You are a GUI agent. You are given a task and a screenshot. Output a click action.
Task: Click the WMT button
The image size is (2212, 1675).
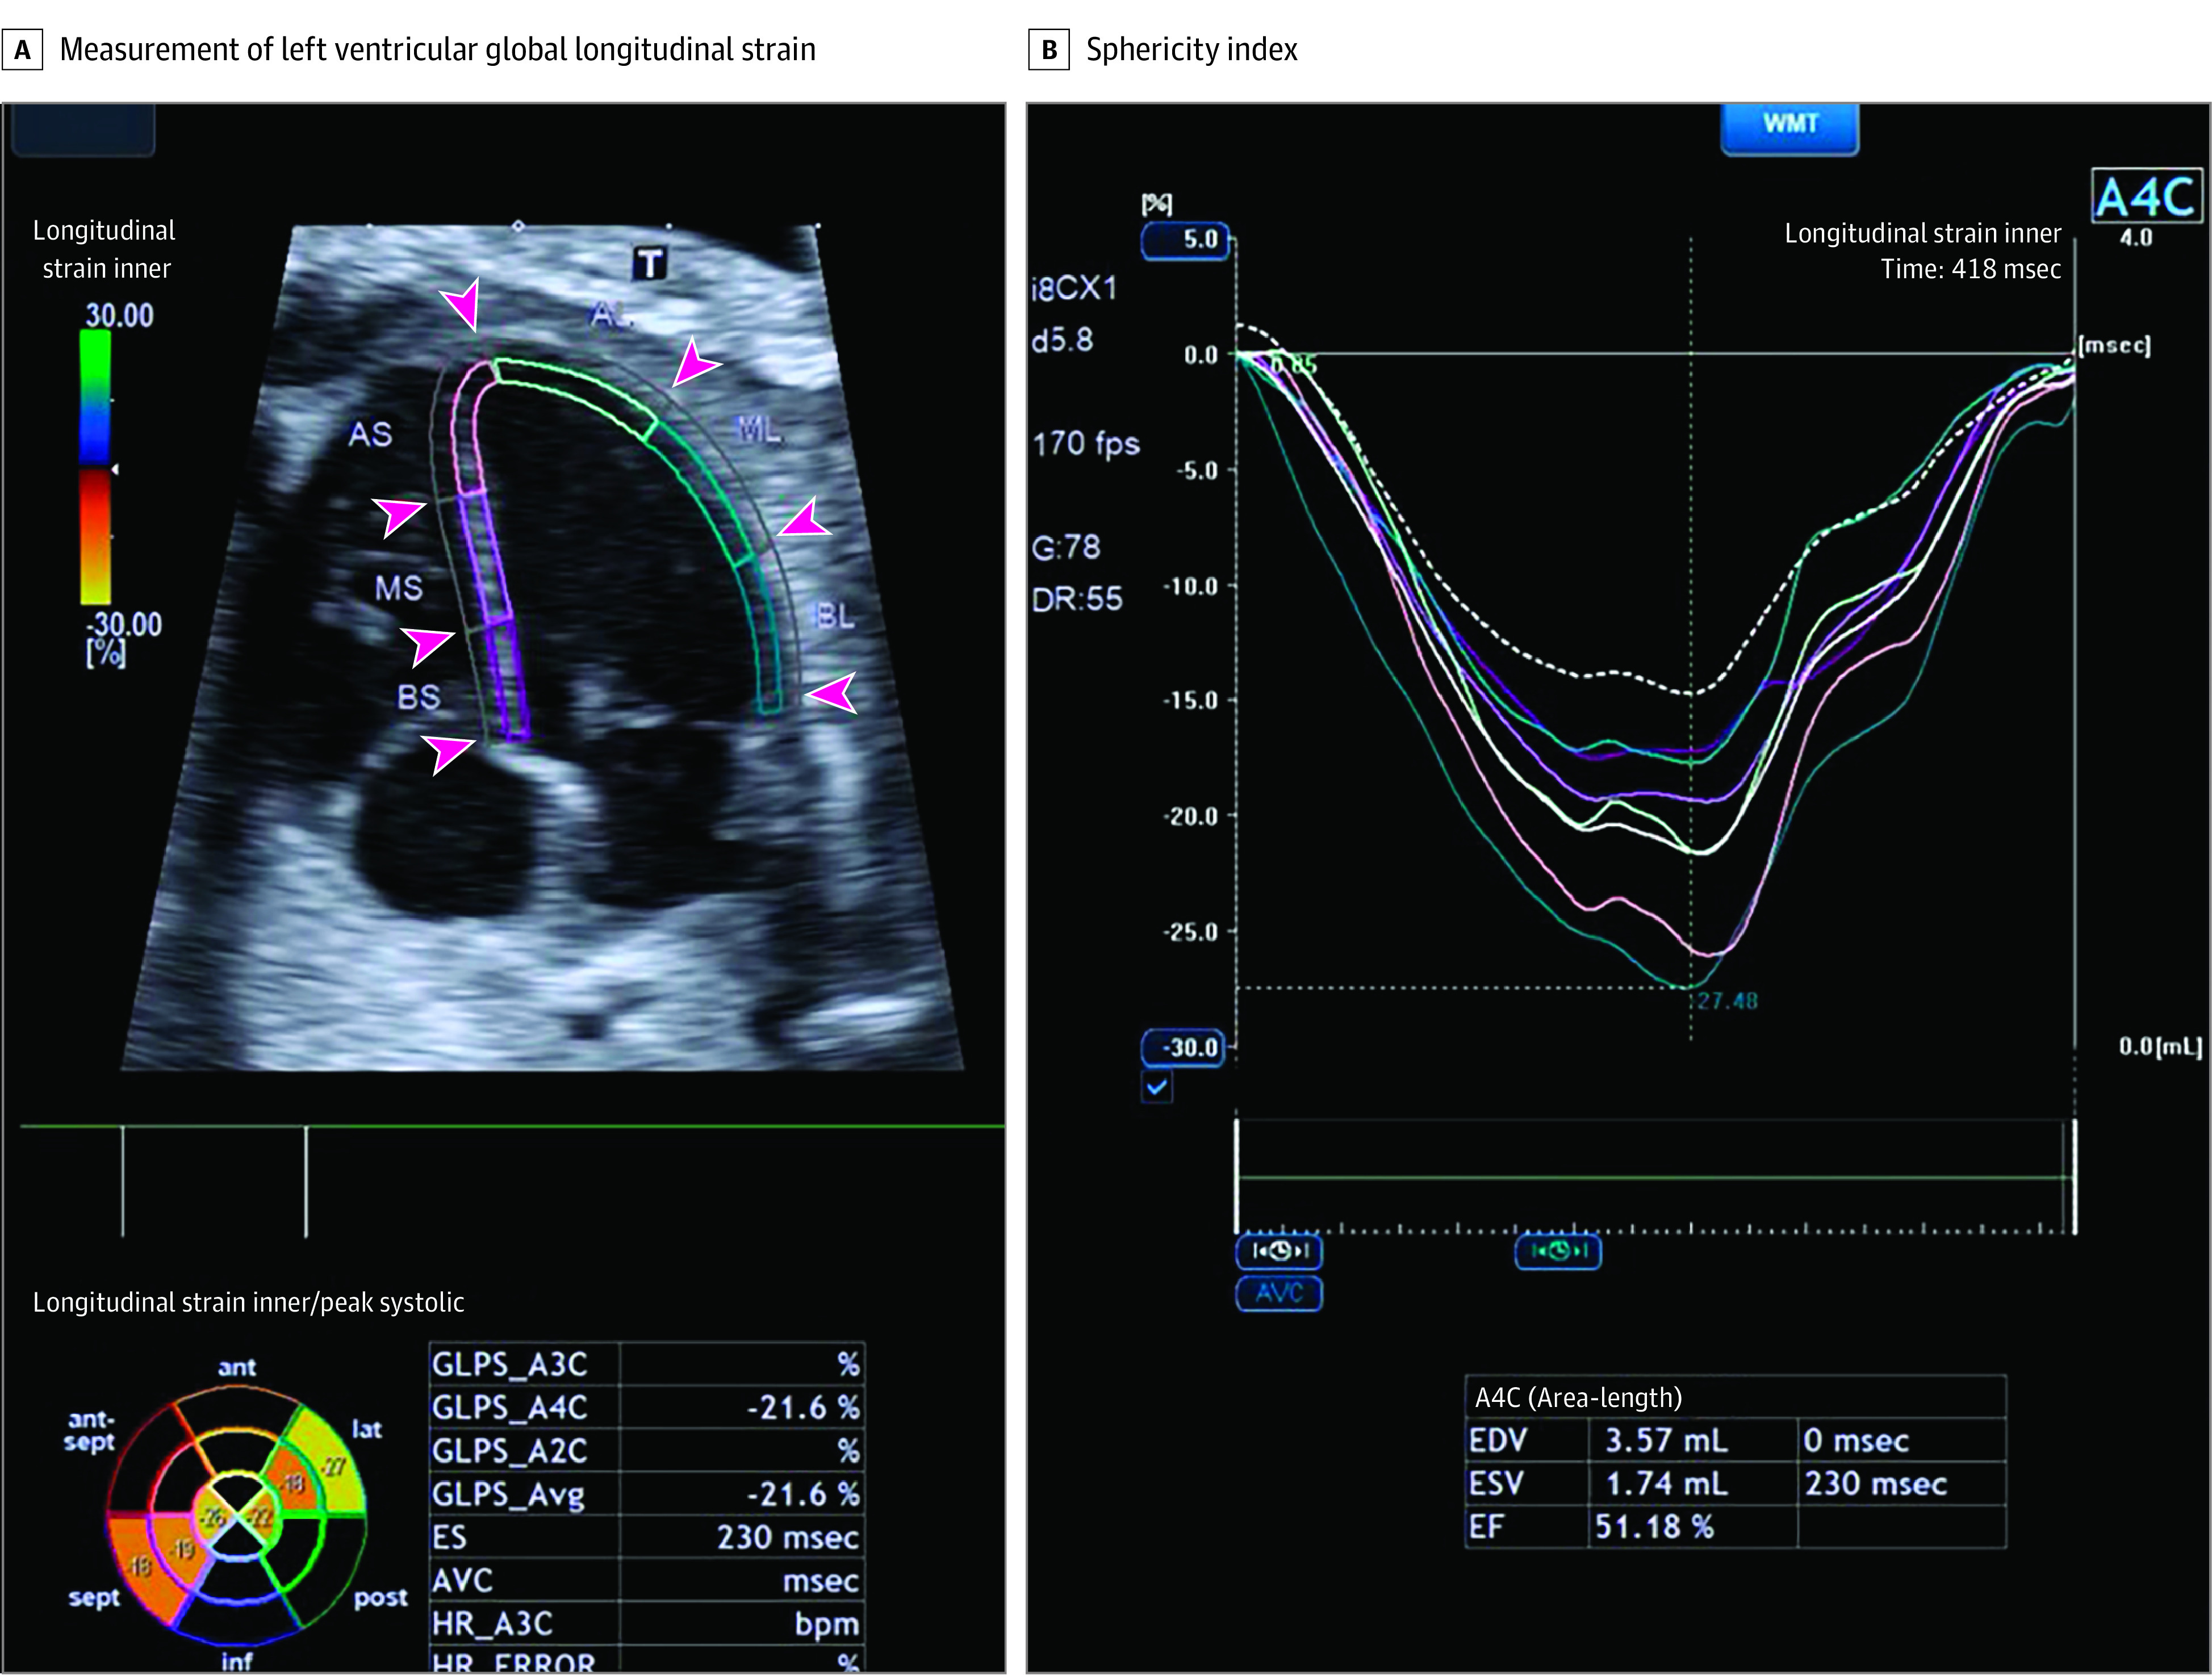(x=1789, y=127)
